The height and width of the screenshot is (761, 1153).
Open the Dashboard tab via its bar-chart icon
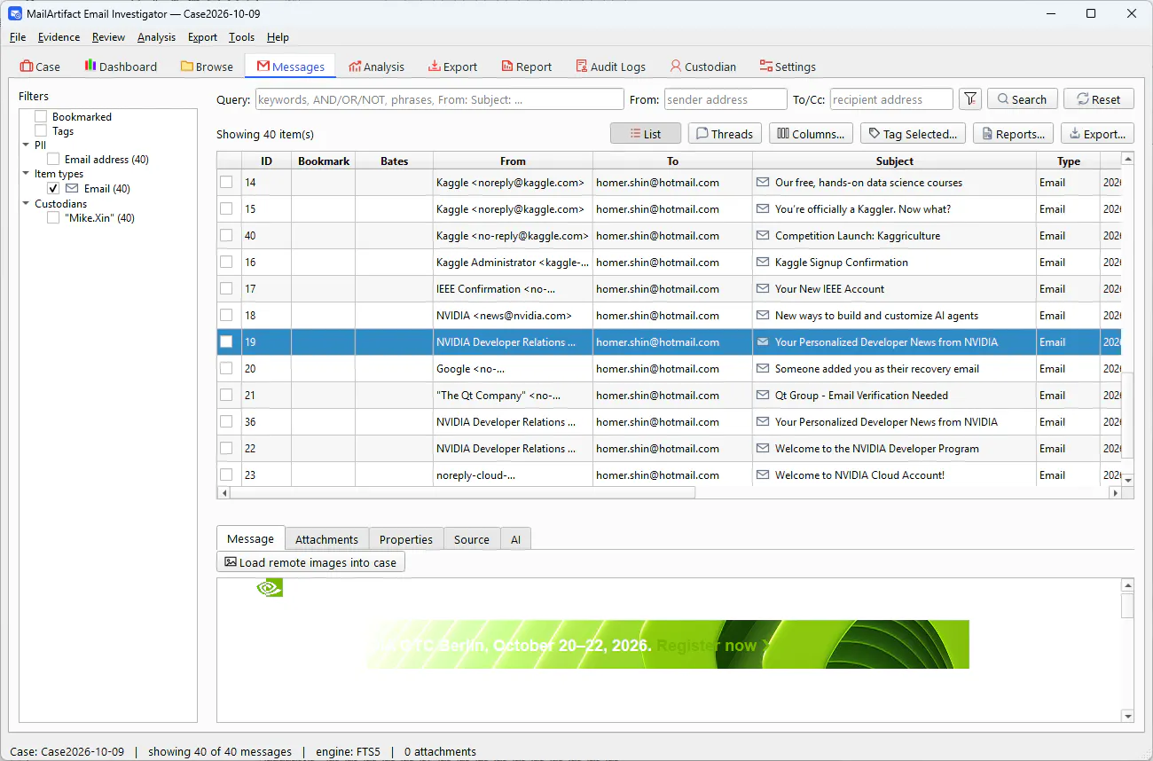pos(90,66)
